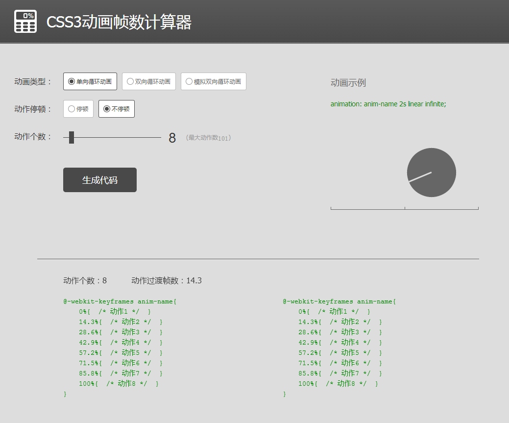
Task: Click the animation shorthand CSS text
Action: [x=388, y=104]
